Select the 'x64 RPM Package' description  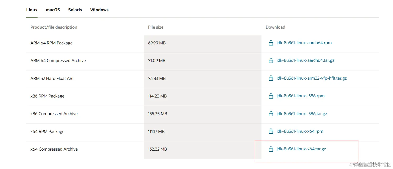click(48, 132)
